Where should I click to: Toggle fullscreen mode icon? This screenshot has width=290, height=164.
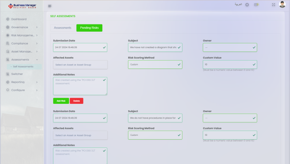[273, 5]
